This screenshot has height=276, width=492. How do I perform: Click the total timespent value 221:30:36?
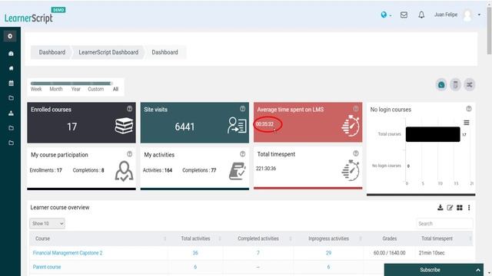[x=266, y=169]
